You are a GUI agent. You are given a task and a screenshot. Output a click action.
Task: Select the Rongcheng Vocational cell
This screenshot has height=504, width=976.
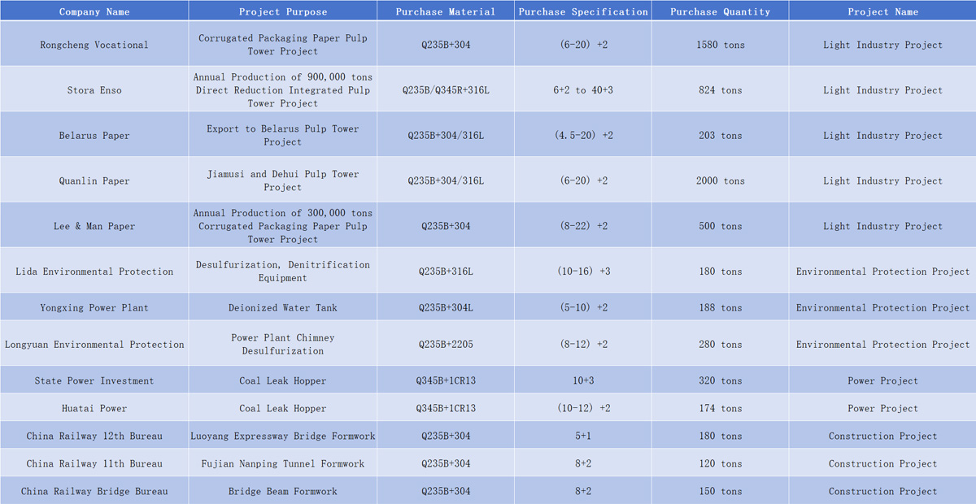(94, 45)
